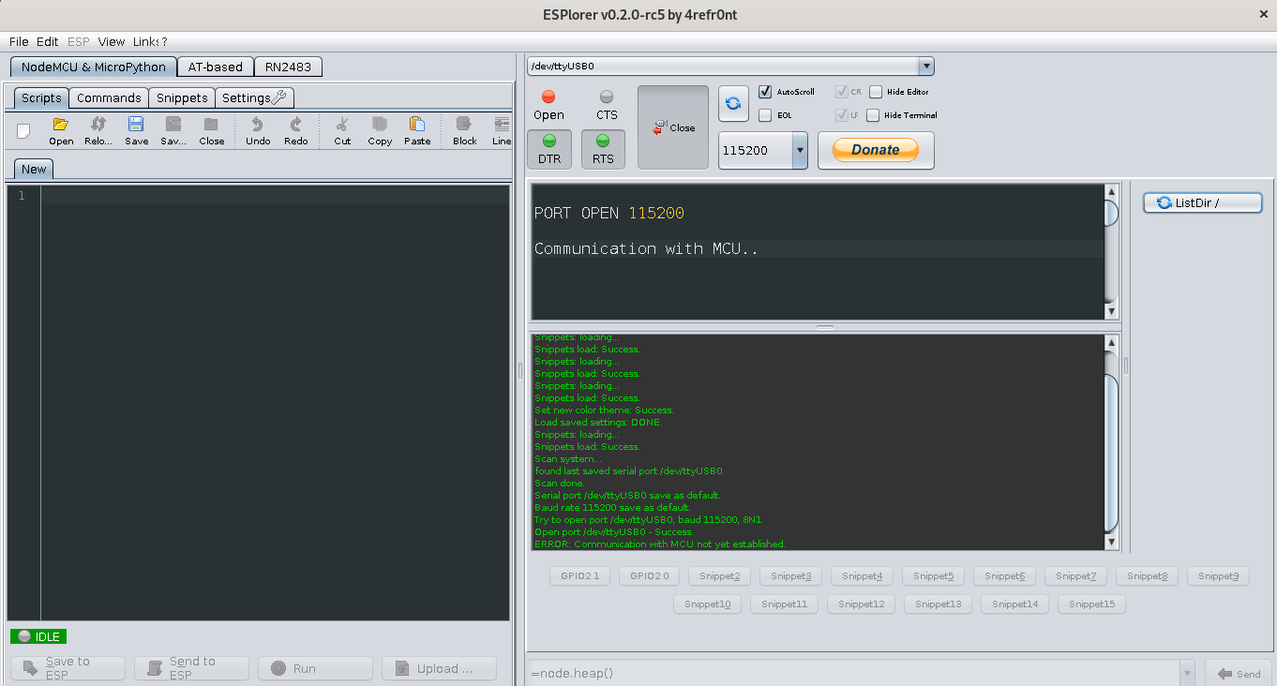Click the Snippet9 button
The height and width of the screenshot is (686, 1277).
1218,575
